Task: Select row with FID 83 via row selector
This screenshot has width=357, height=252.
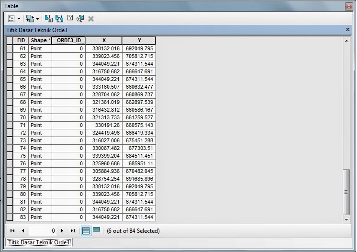Action: click(x=10, y=217)
